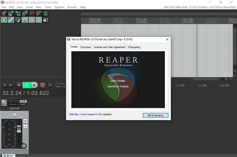Open the Options menu
Image resolution: width=237 pixels, height=157 pixels.
tap(59, 7)
